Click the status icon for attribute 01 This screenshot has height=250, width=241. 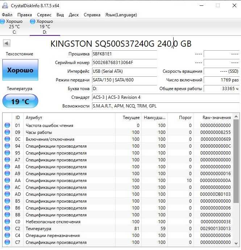7,125
